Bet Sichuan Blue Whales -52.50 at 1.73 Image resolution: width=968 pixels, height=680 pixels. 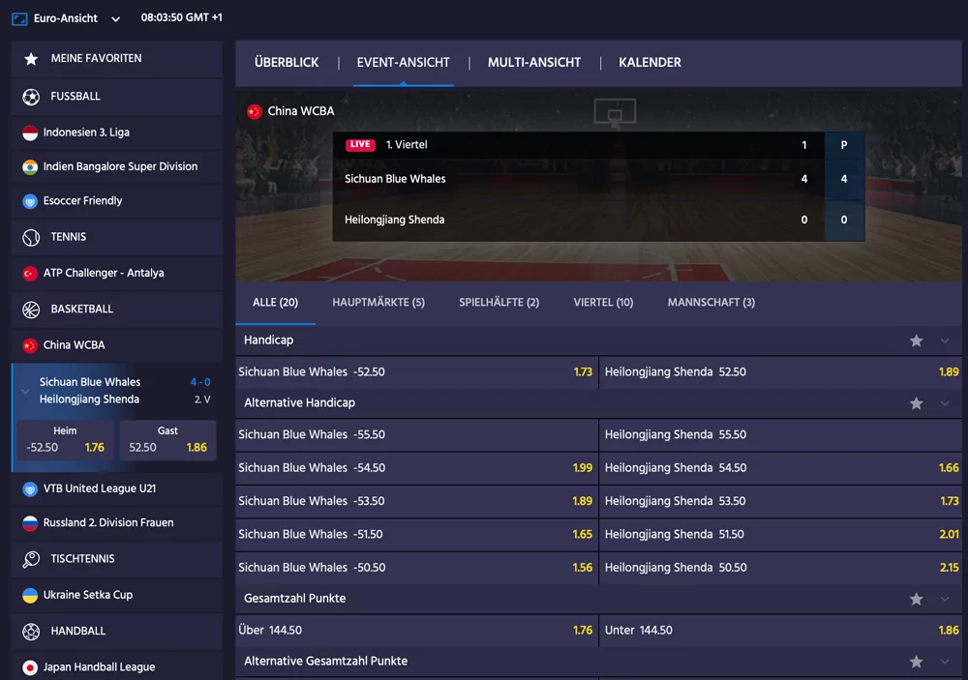pos(416,372)
